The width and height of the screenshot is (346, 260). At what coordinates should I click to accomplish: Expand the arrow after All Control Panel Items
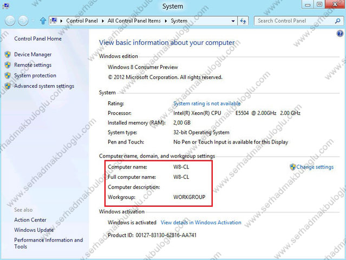click(x=166, y=21)
